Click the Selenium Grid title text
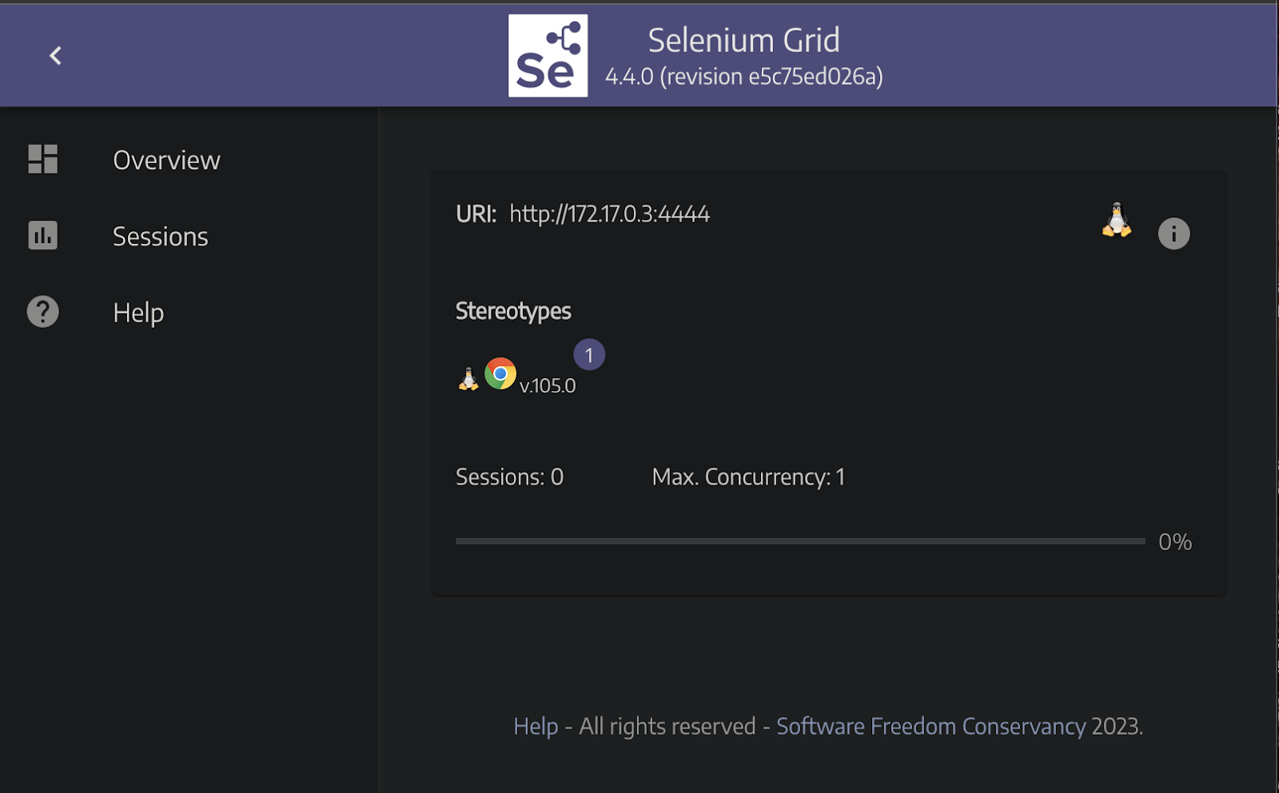Image resolution: width=1279 pixels, height=793 pixels. coord(743,40)
